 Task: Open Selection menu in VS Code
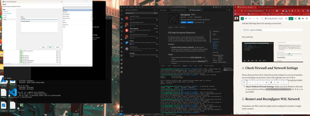132,7
